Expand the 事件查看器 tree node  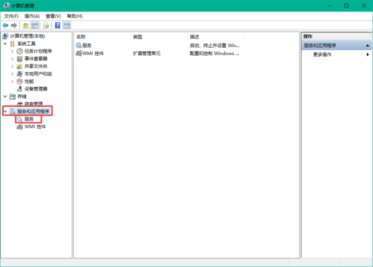12,59
